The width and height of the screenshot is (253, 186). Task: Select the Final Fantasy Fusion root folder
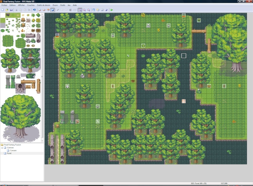(x=12, y=145)
